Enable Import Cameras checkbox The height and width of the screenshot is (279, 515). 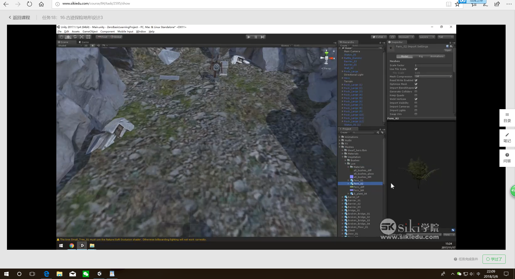coord(416,107)
